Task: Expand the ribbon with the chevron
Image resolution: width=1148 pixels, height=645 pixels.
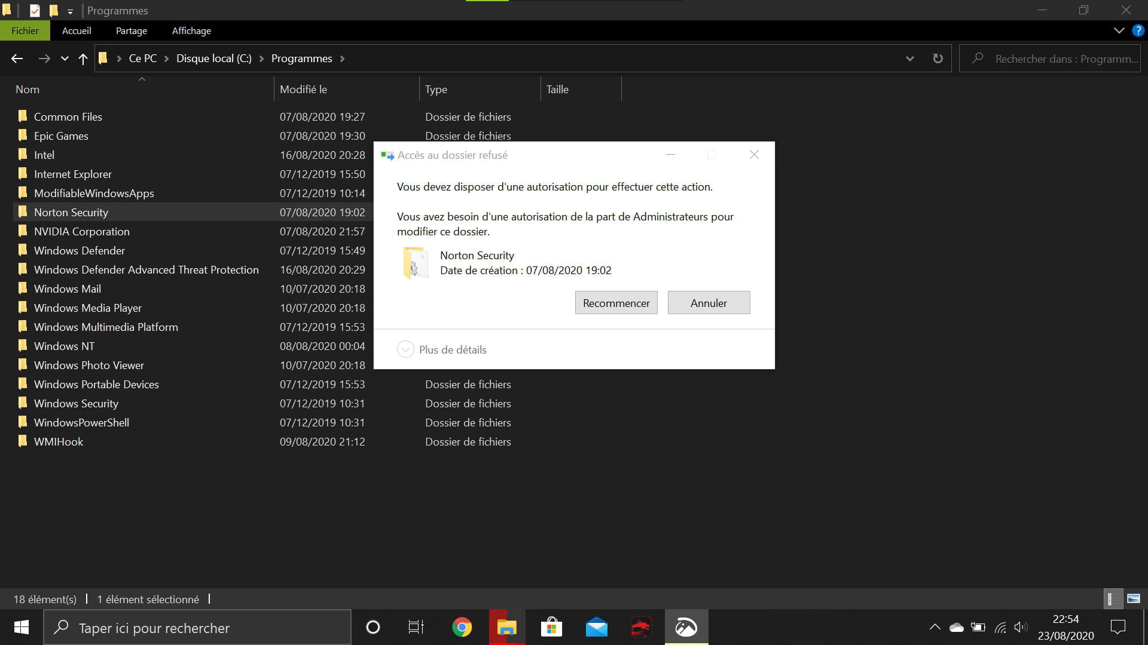Action: 1119,30
